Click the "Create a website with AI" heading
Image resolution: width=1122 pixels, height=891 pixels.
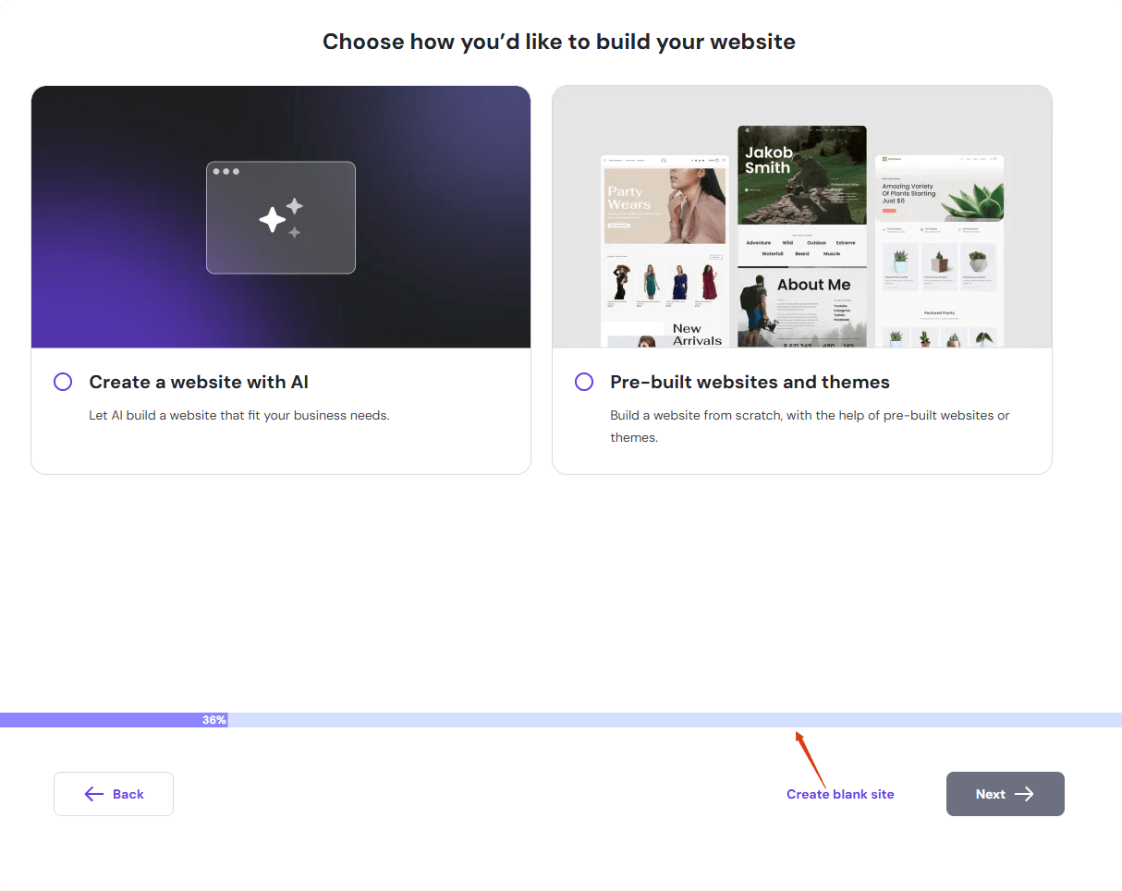(x=199, y=382)
